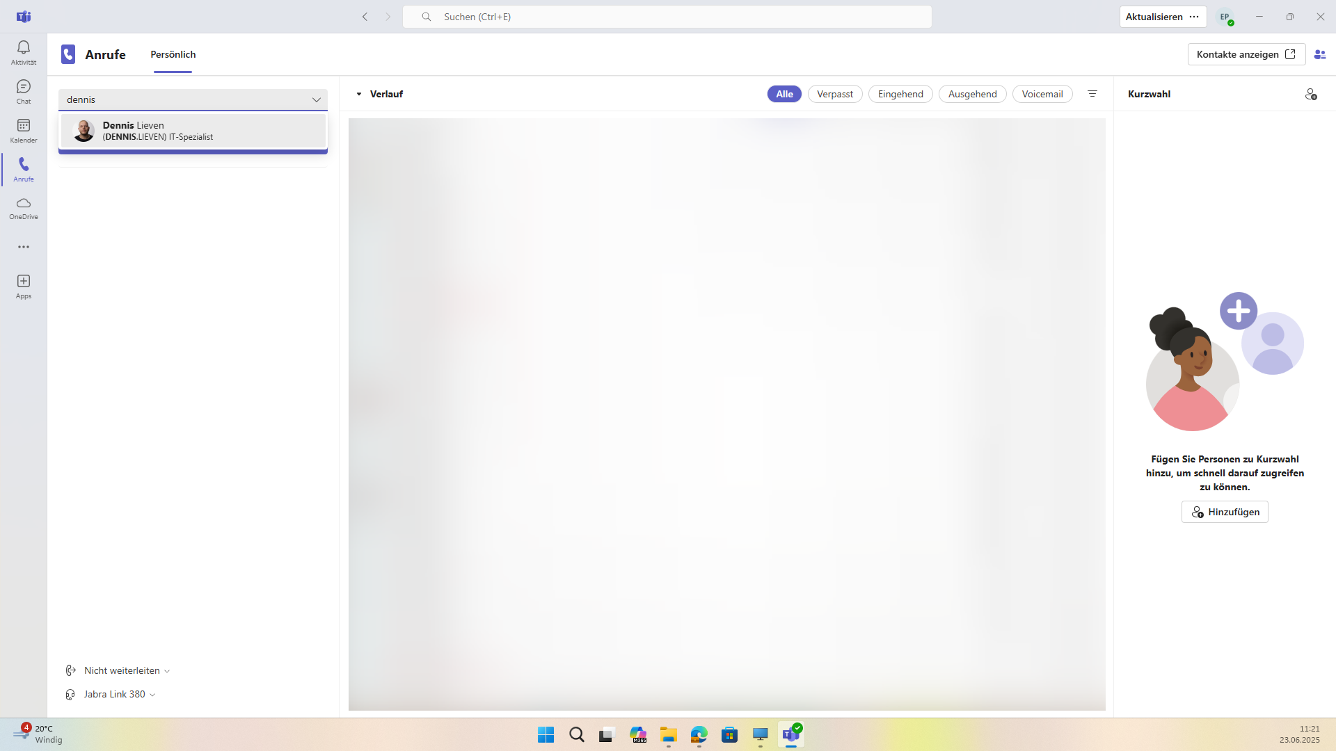Open the Aktivität bell icon
Image resolution: width=1336 pixels, height=751 pixels.
(24, 52)
